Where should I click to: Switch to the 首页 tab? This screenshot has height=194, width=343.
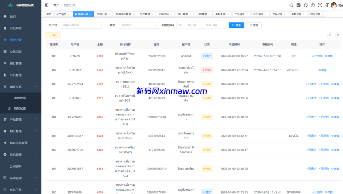pyautogui.click(x=49, y=14)
